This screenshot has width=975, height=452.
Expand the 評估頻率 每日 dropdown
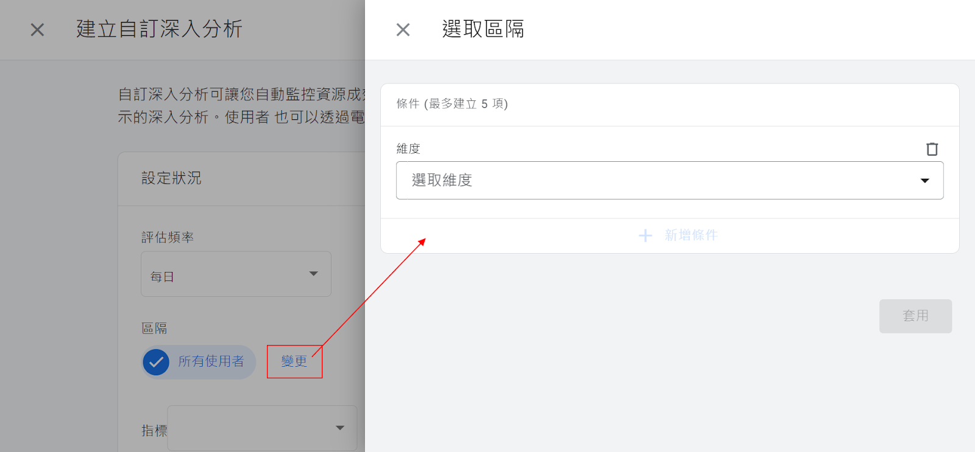[236, 274]
